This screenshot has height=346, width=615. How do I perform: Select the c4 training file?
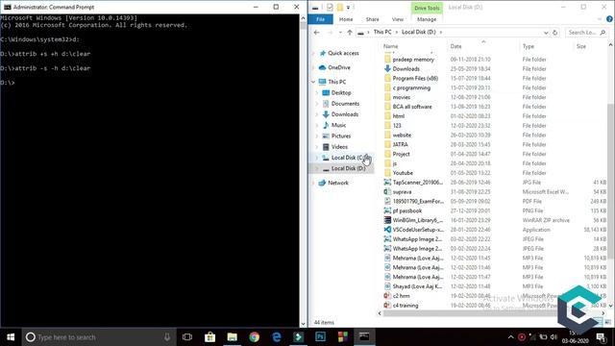pos(406,306)
